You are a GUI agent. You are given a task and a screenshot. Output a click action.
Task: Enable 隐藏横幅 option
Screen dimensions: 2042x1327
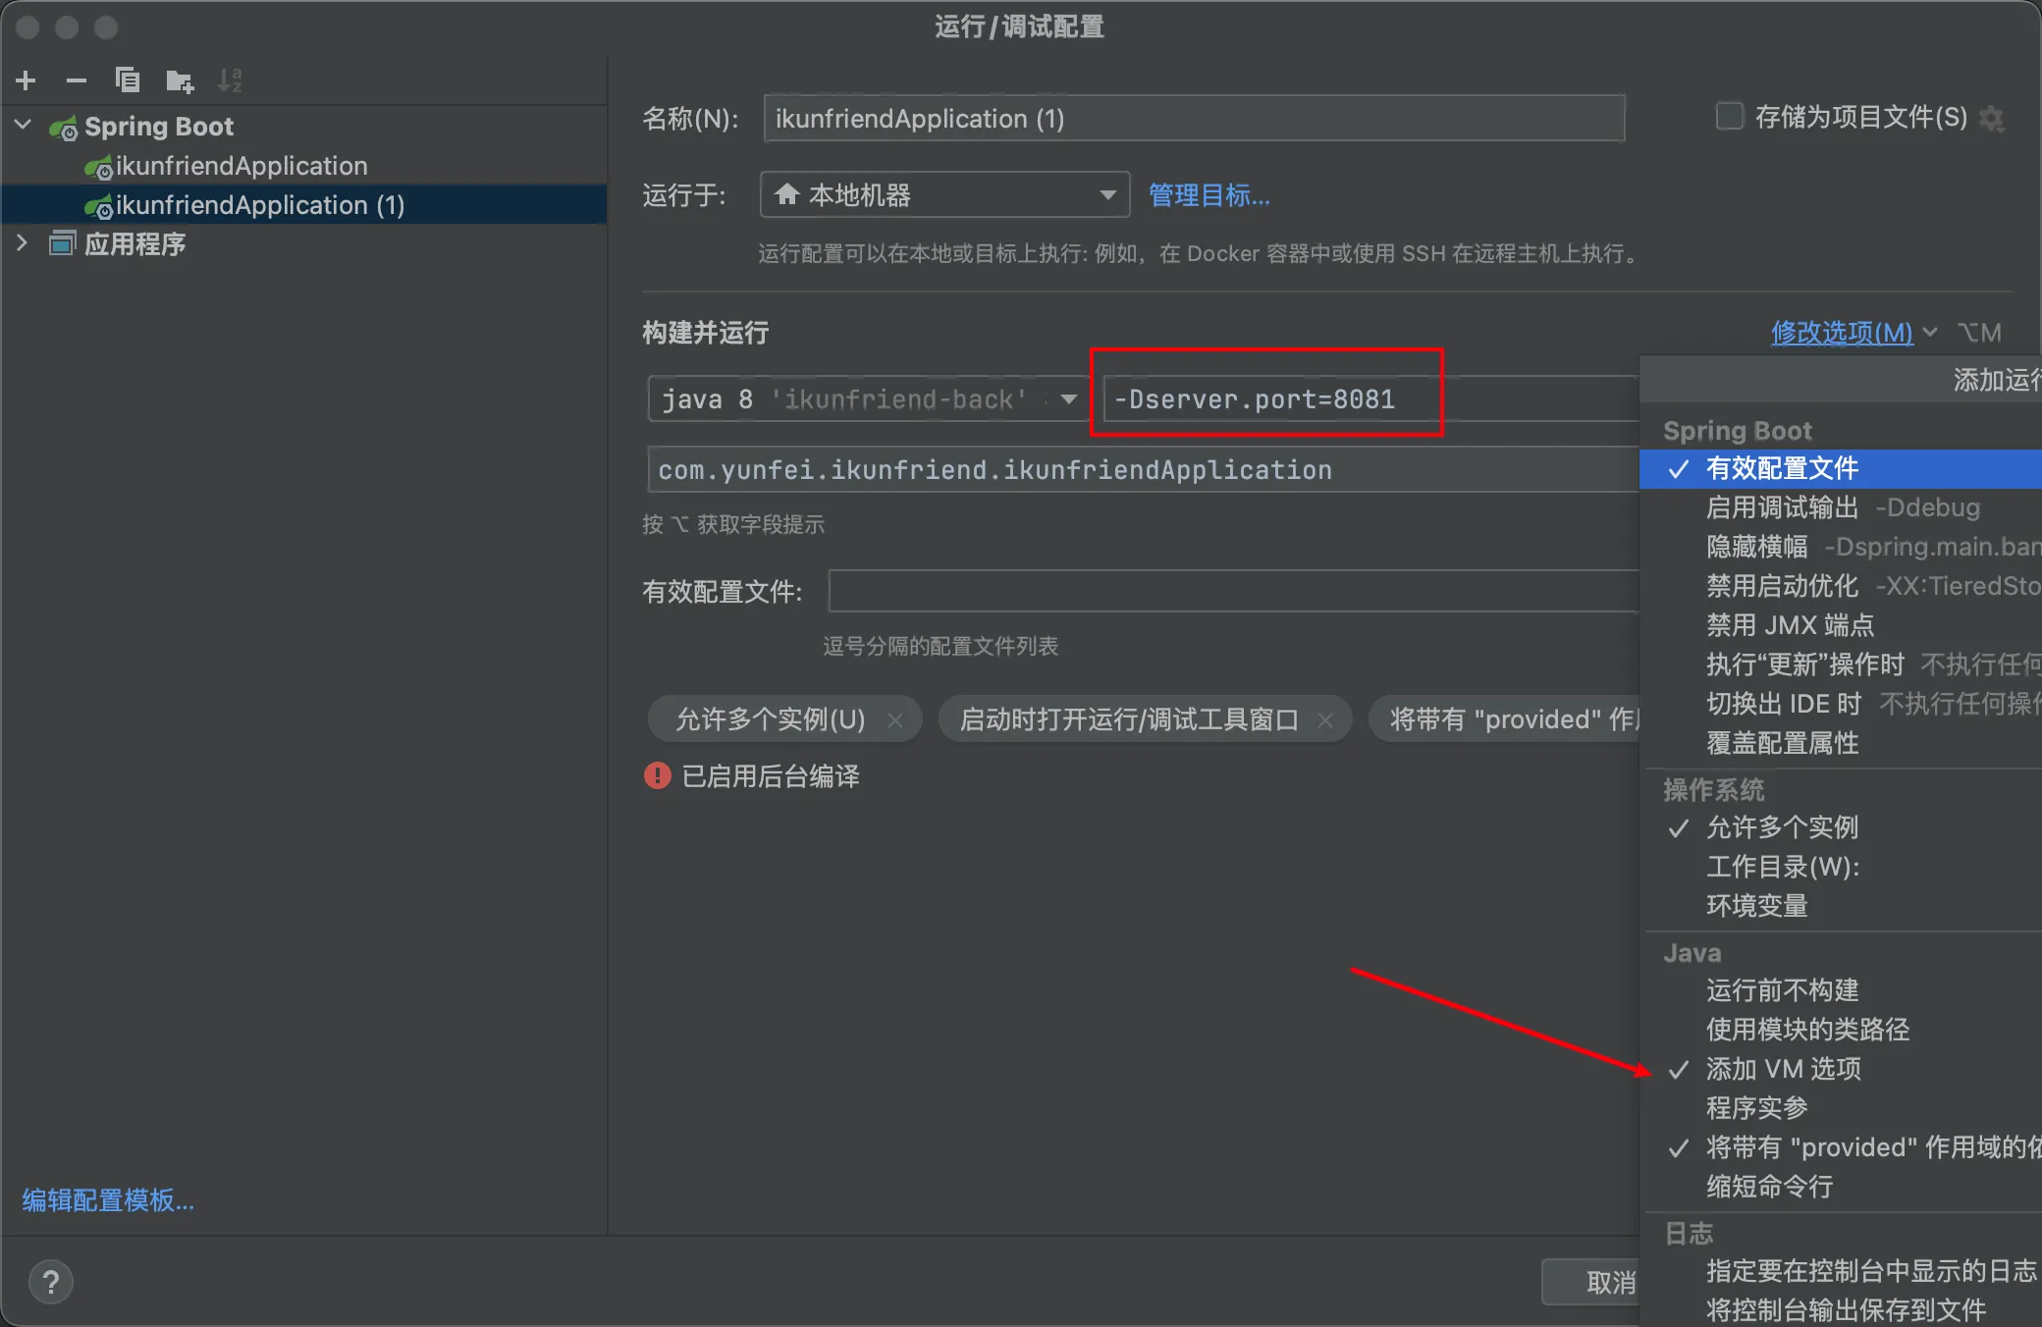pos(1841,547)
